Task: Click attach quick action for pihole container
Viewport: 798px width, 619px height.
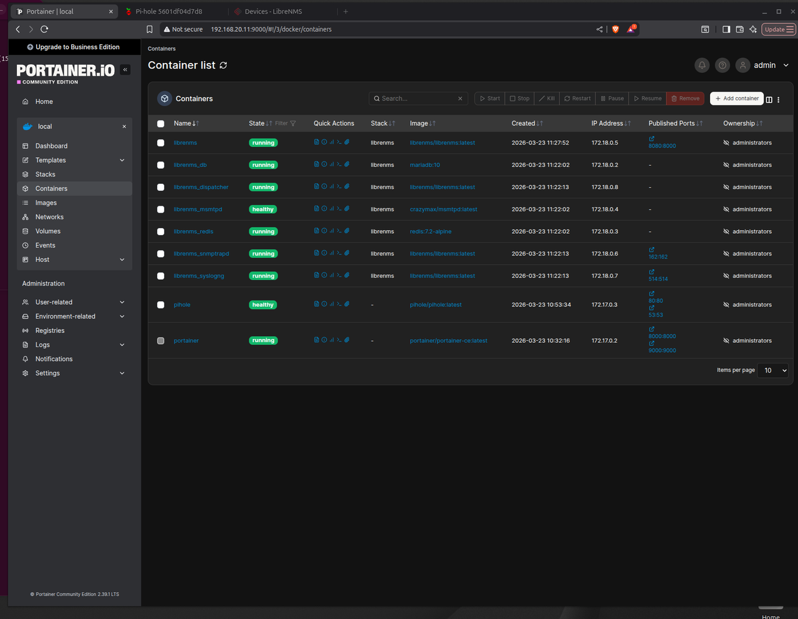Action: point(347,304)
